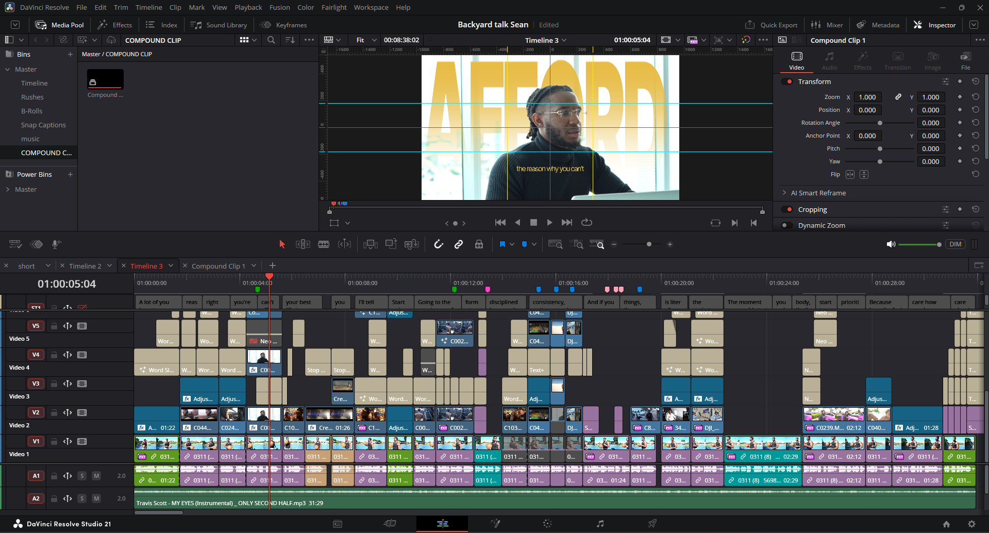Adjust the Rotation Angle slider
Screen dimensions: 989x533
(880, 123)
